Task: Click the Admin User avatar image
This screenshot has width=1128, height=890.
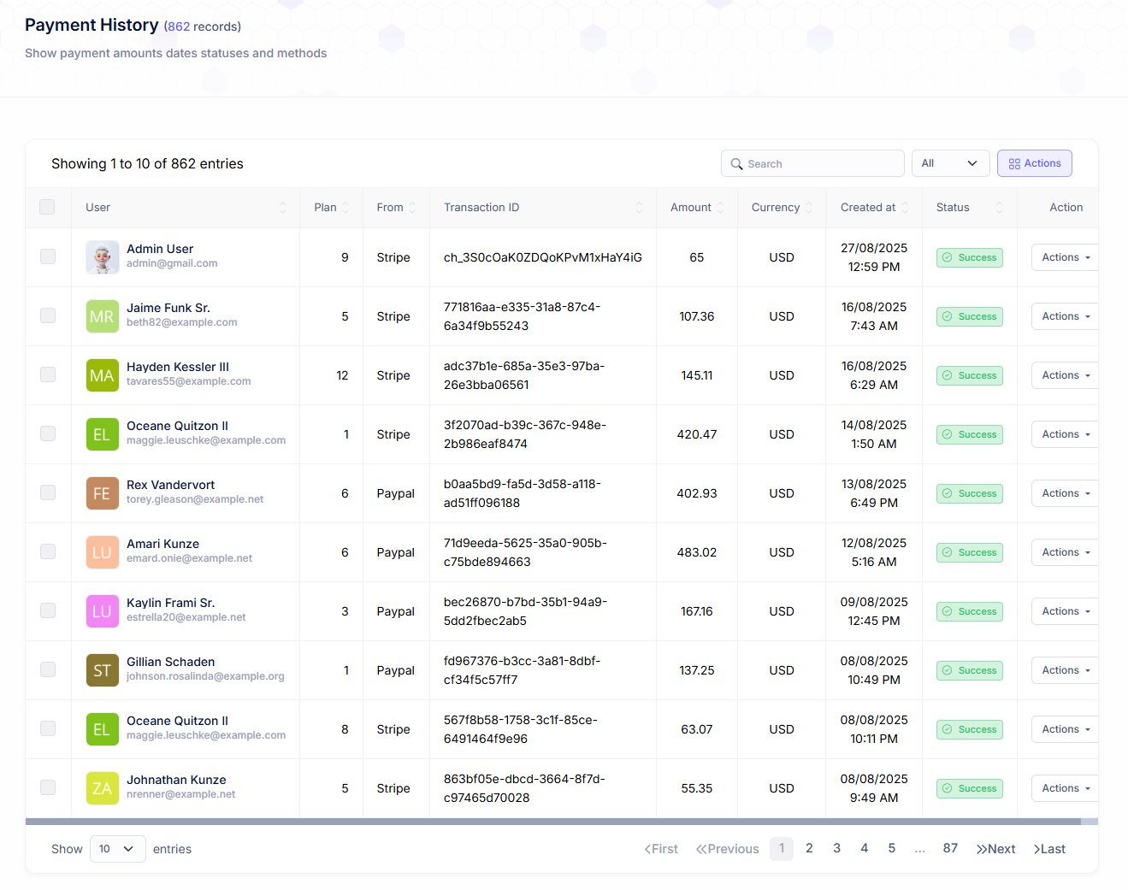Action: [102, 257]
